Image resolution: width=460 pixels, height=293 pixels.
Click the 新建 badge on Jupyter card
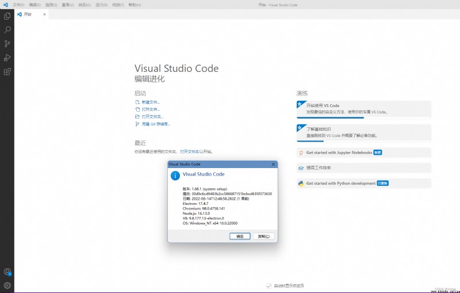point(378,153)
